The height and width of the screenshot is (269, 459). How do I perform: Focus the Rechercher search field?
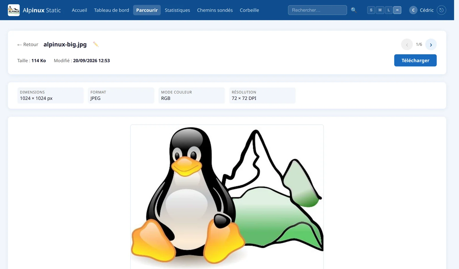click(317, 10)
